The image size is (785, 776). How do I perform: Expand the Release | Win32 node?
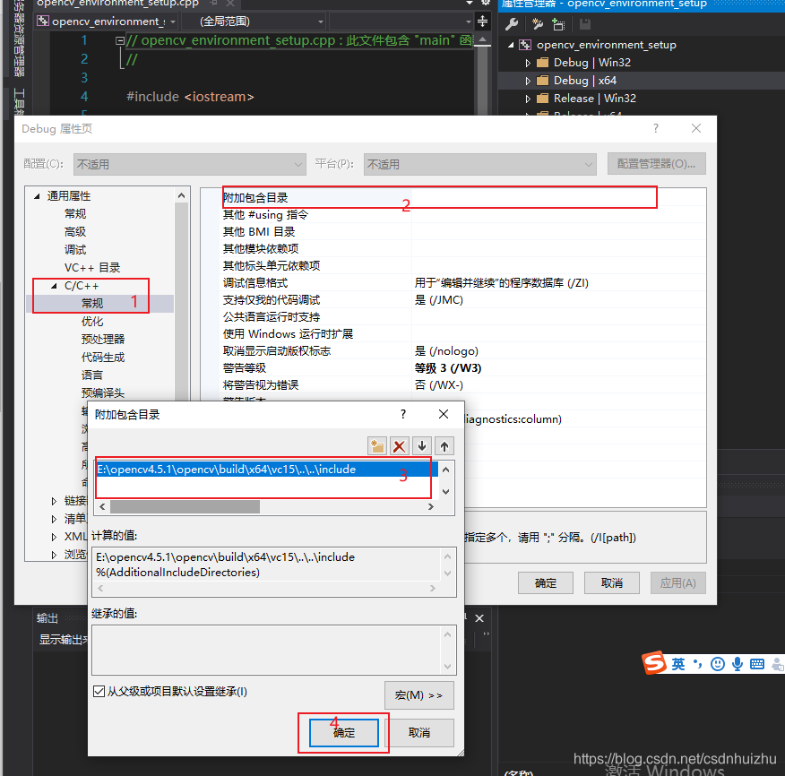[x=528, y=99]
